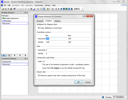Switch to the Graphics tab

coord(49,21)
